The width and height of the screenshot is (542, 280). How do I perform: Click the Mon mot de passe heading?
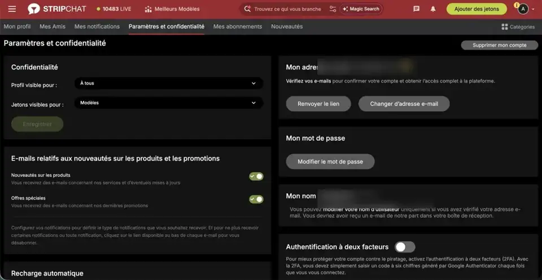pos(315,138)
